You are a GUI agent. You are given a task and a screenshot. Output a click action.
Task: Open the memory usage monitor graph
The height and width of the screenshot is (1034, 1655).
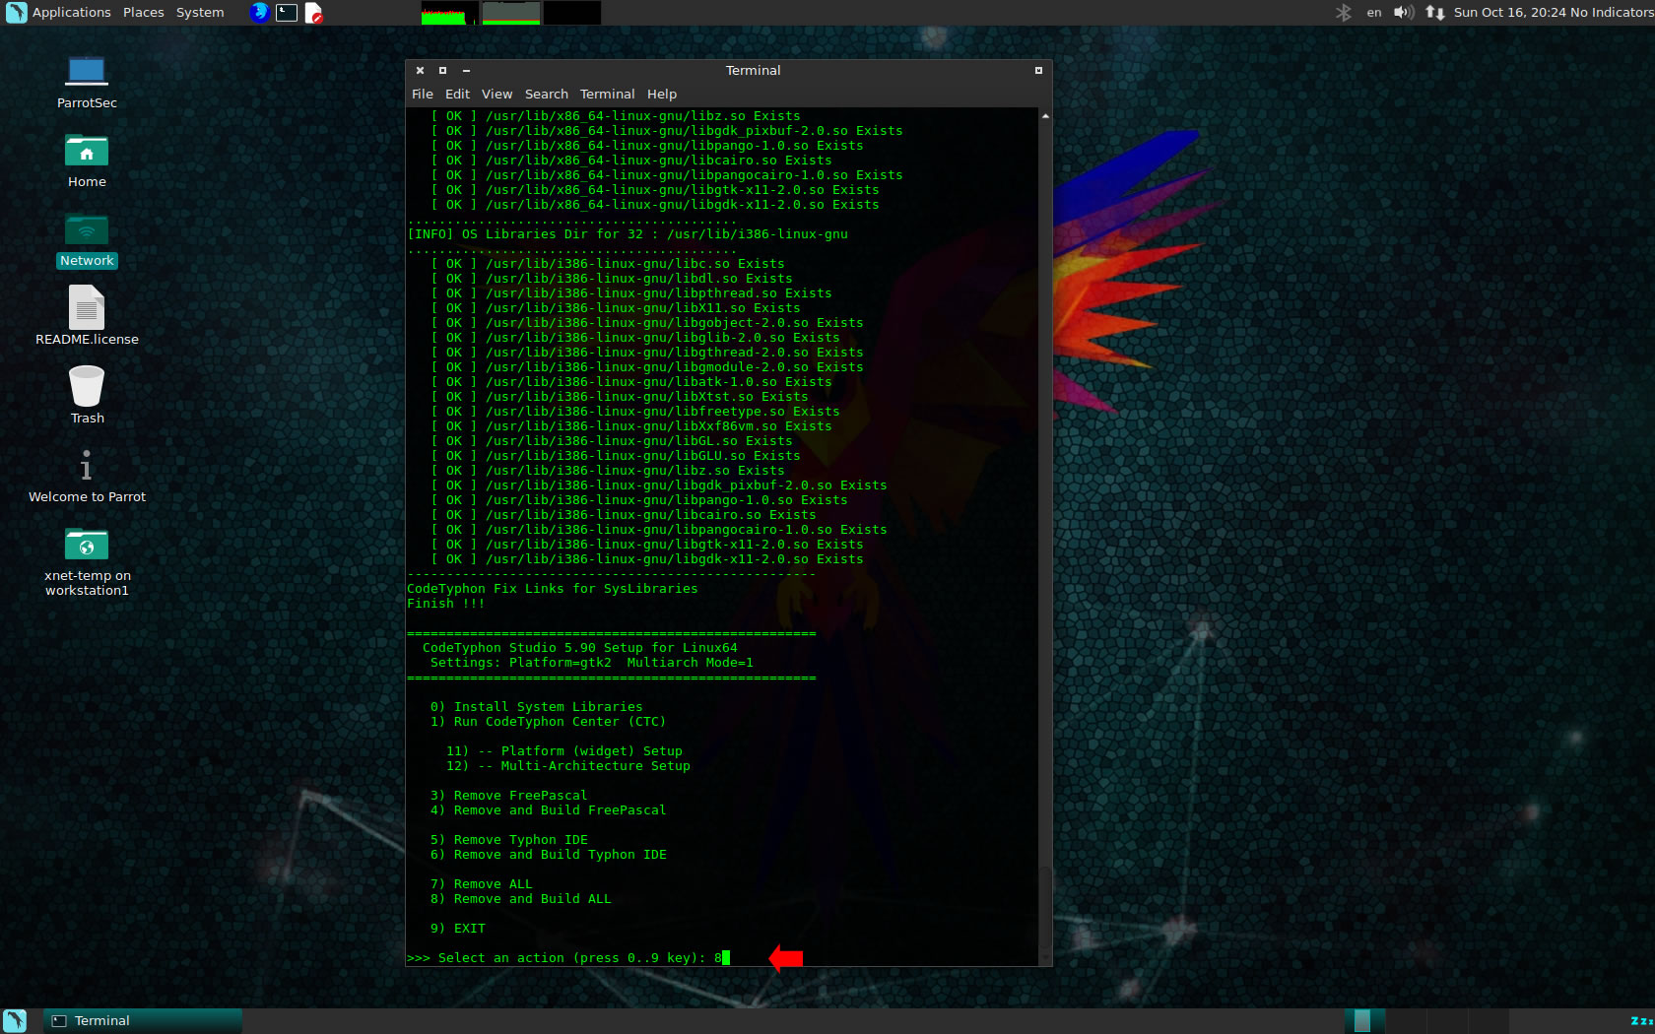(x=510, y=13)
